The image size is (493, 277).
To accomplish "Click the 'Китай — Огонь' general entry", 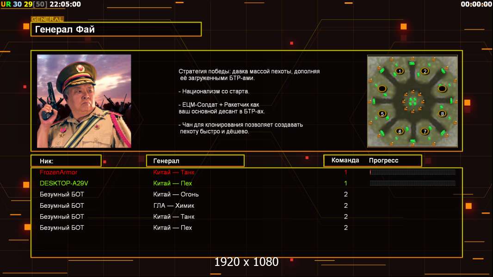I will (176, 194).
